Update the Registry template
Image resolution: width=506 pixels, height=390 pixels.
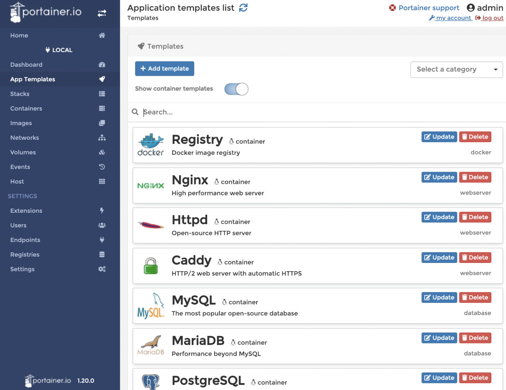(439, 137)
